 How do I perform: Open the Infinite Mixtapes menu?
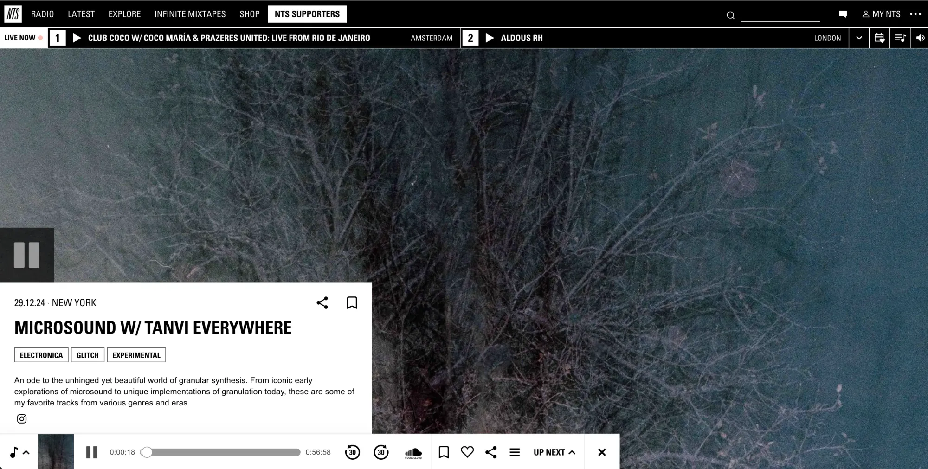(x=190, y=14)
